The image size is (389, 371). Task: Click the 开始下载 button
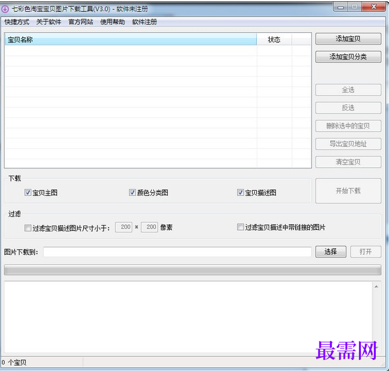(348, 191)
